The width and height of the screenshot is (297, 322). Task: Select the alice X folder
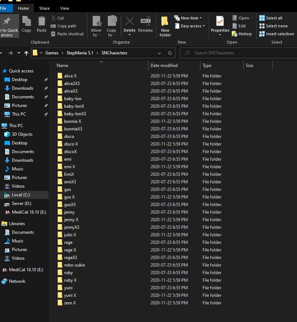(x=70, y=76)
